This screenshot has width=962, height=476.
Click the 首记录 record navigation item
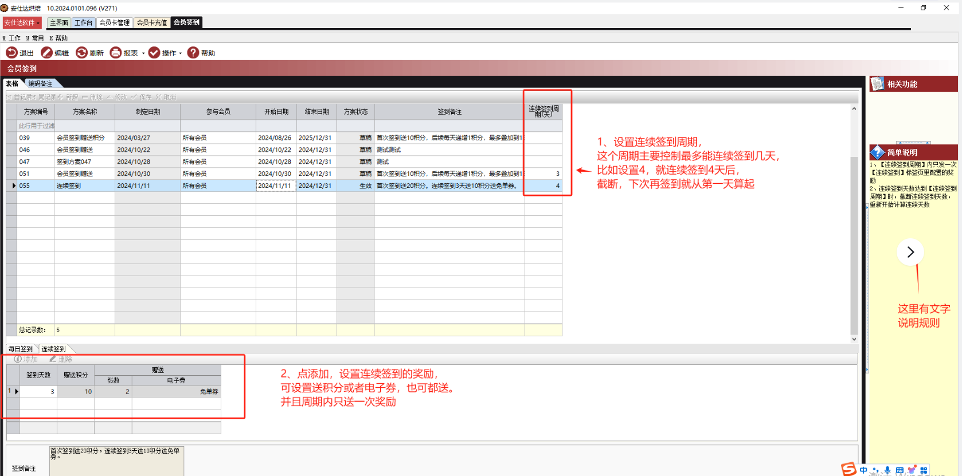[x=20, y=97]
